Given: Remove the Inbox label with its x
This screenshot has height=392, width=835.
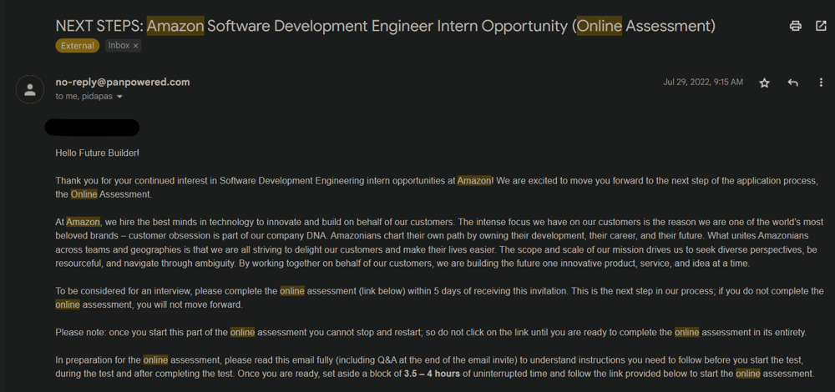Looking at the screenshot, I should (x=136, y=46).
